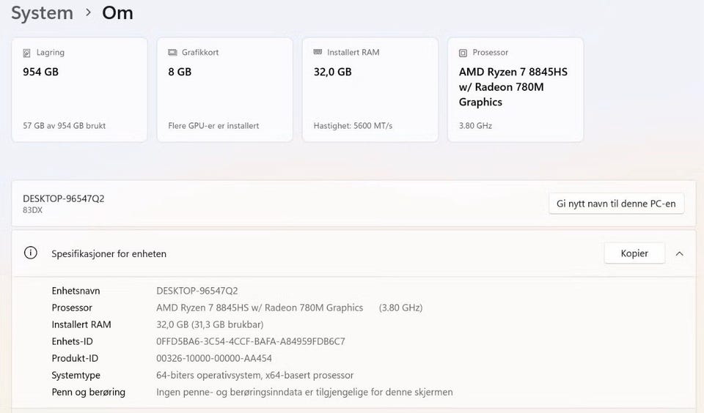Click the Installert RAM memory icon

pos(318,53)
